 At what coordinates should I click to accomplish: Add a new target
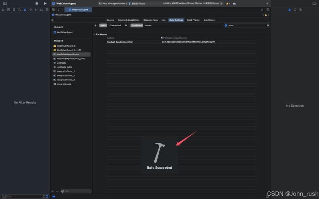[53, 191]
